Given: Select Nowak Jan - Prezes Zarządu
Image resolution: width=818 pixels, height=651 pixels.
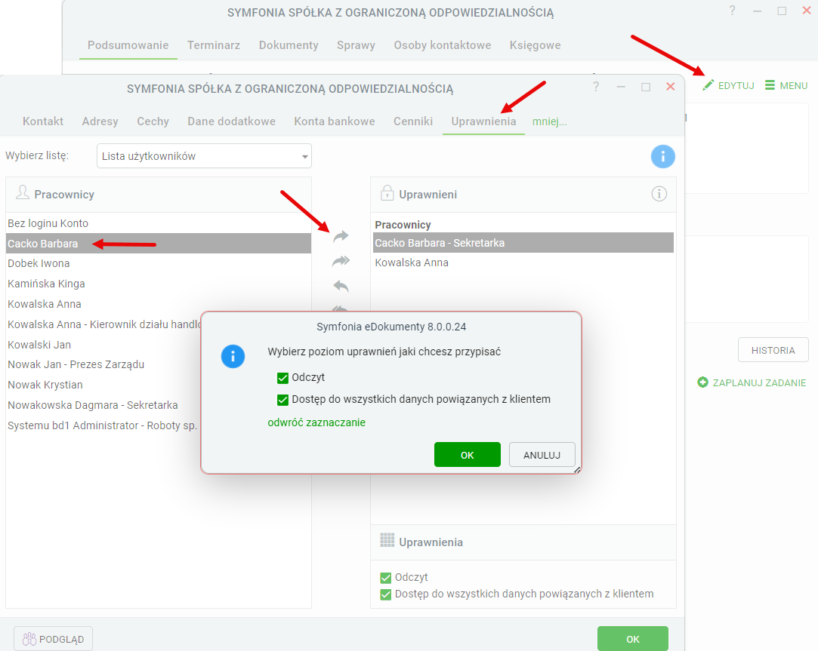Looking at the screenshot, I should (103, 365).
